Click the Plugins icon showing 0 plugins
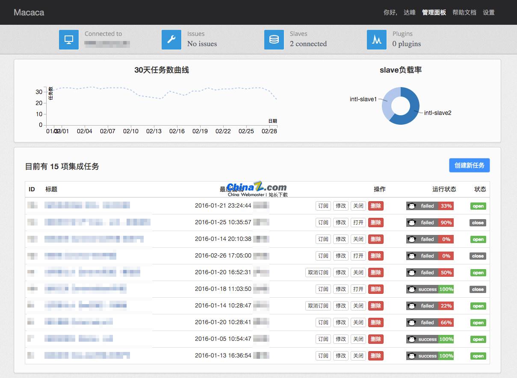The height and width of the screenshot is (378, 517). 376,39
